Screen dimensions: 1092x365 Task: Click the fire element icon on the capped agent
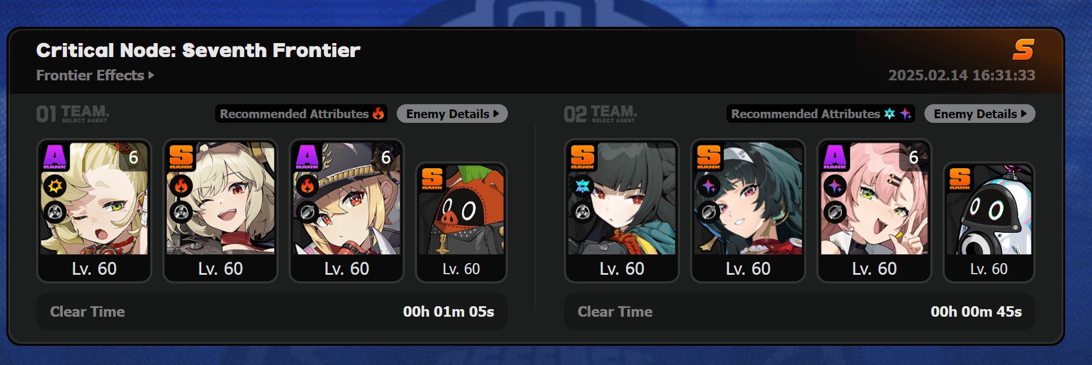[x=307, y=186]
